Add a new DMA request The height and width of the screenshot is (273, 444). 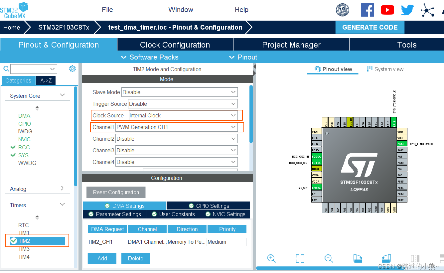click(x=102, y=258)
